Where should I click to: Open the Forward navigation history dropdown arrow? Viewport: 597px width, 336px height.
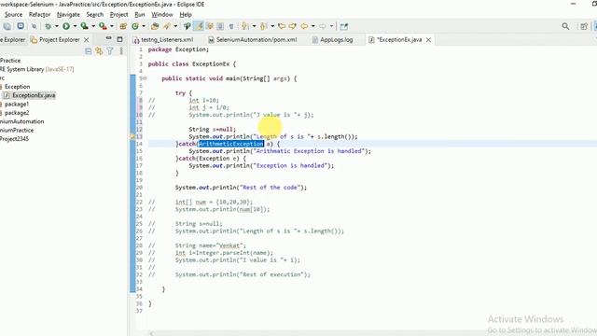click(x=332, y=26)
